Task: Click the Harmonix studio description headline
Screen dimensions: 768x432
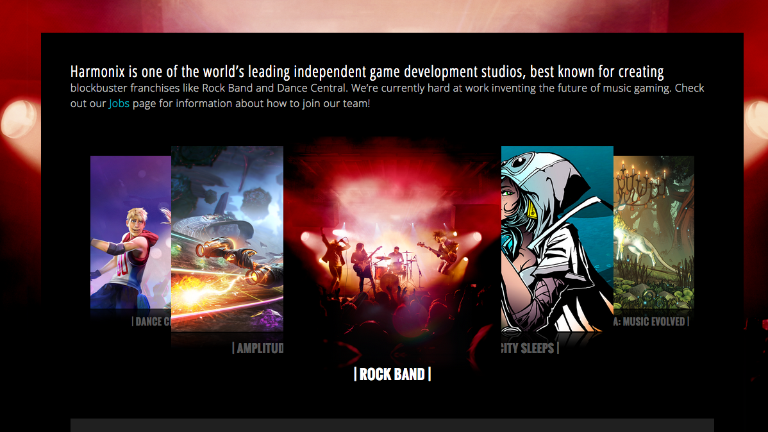Action: pos(367,71)
